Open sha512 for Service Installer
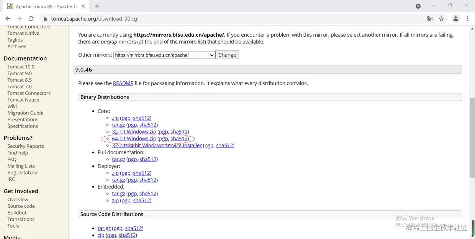This screenshot has height=239, width=475. click(224, 145)
